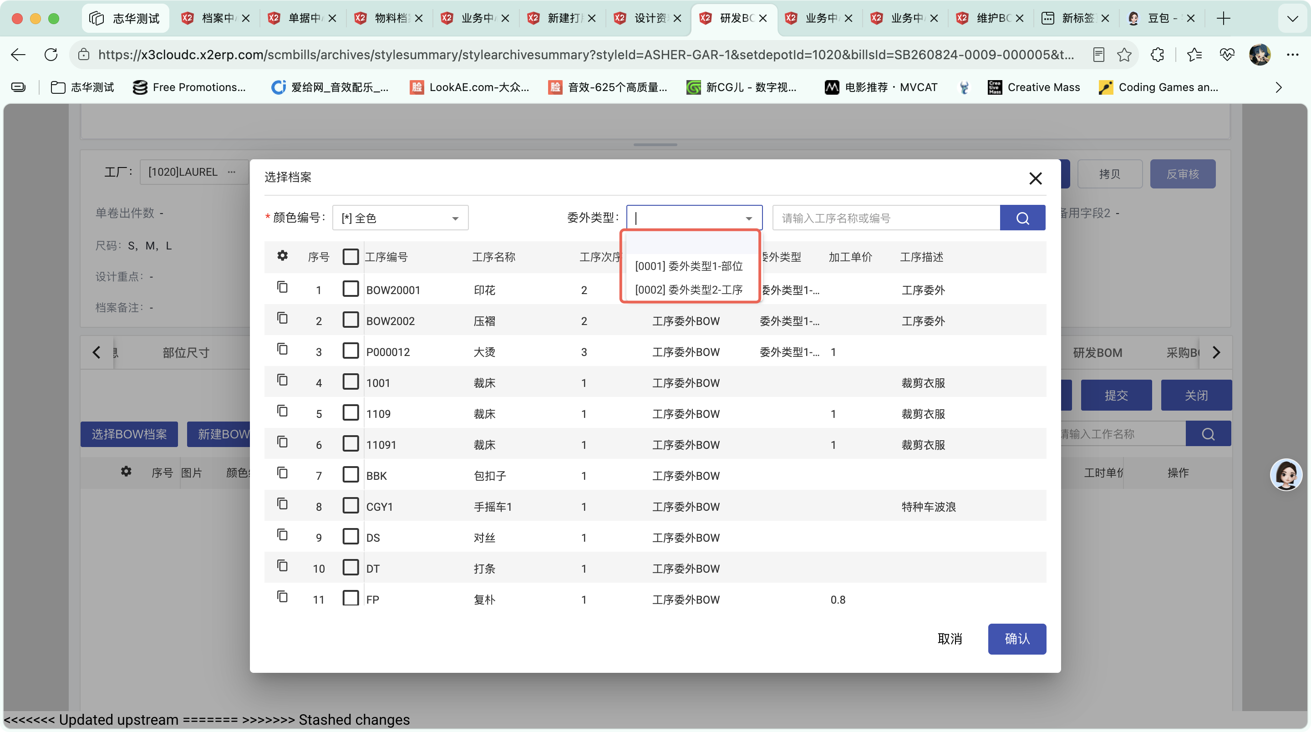Open the 颜色编号 全色 dropdown

click(400, 218)
